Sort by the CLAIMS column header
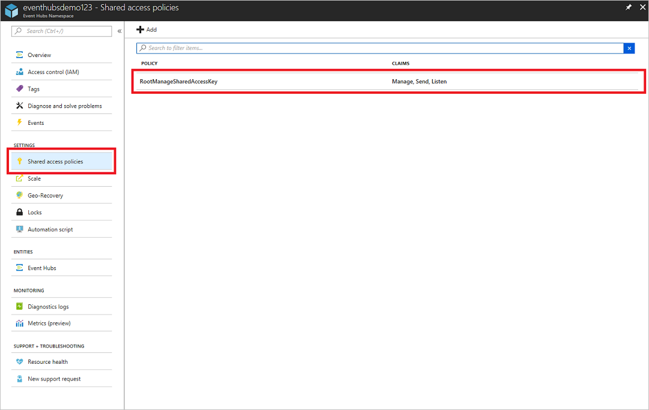This screenshot has width=649, height=410. [x=401, y=63]
